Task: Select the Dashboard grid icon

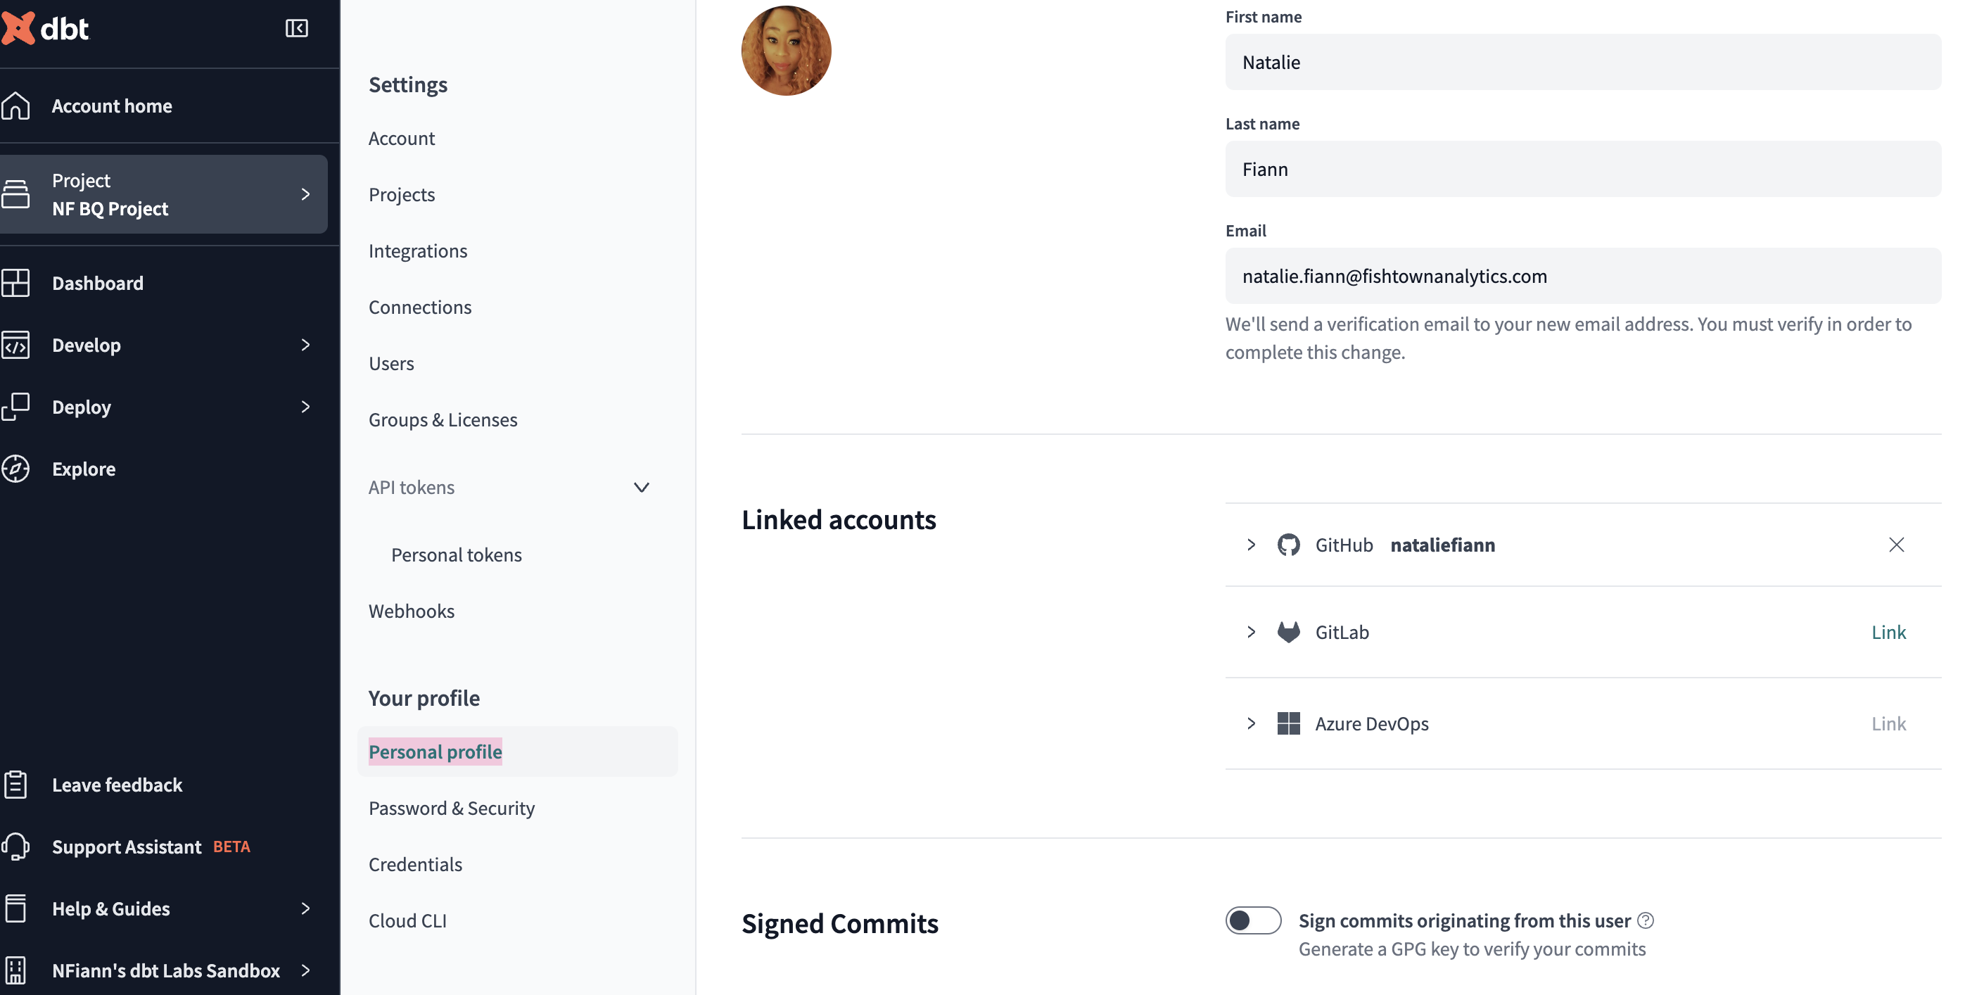Action: [18, 283]
